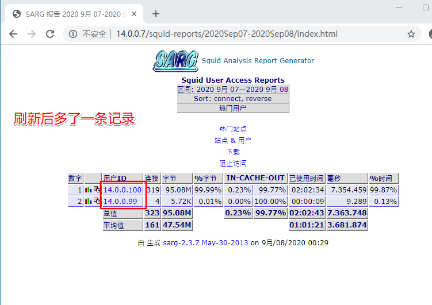
Task: Open date/time report icon for 14.0.0.100
Action: click(x=97, y=189)
